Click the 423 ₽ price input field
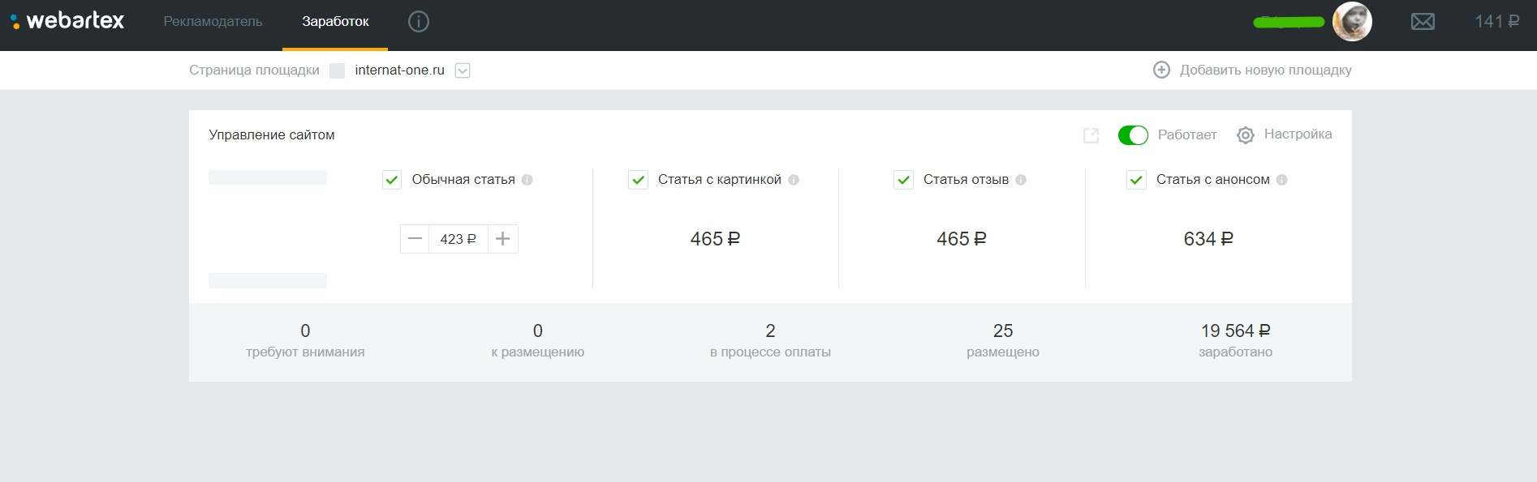The image size is (1537, 482). pos(458,239)
